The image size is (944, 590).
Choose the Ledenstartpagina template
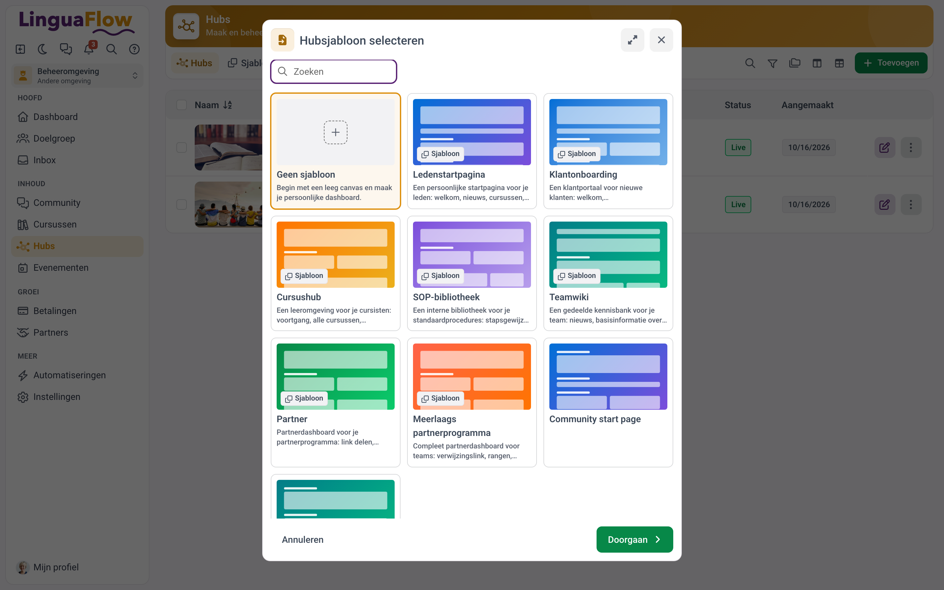coord(472,151)
